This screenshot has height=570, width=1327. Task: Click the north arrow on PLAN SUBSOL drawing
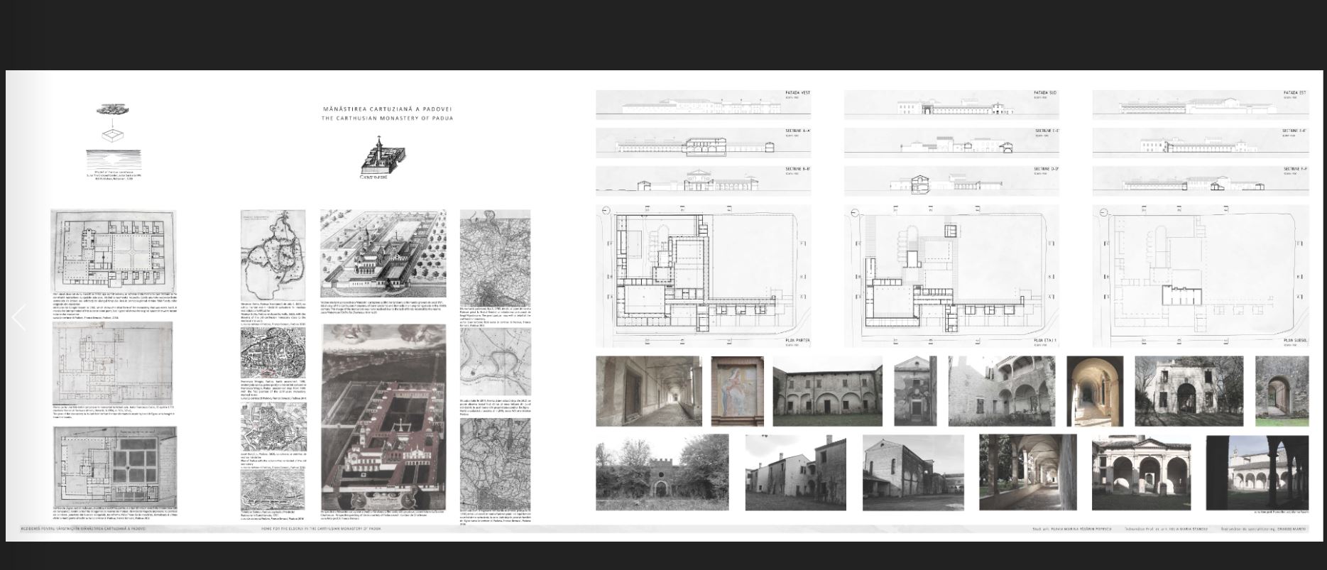[1103, 212]
